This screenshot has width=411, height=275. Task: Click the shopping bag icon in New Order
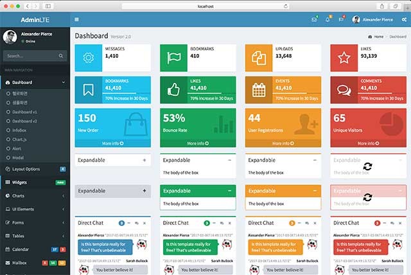(x=136, y=124)
